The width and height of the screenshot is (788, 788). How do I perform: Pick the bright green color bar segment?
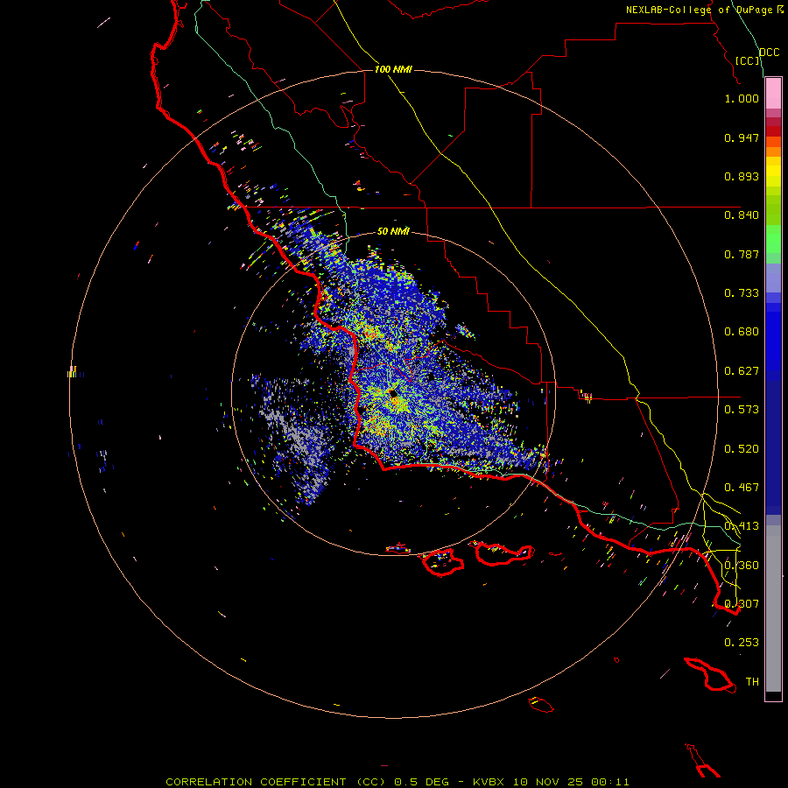tap(773, 239)
